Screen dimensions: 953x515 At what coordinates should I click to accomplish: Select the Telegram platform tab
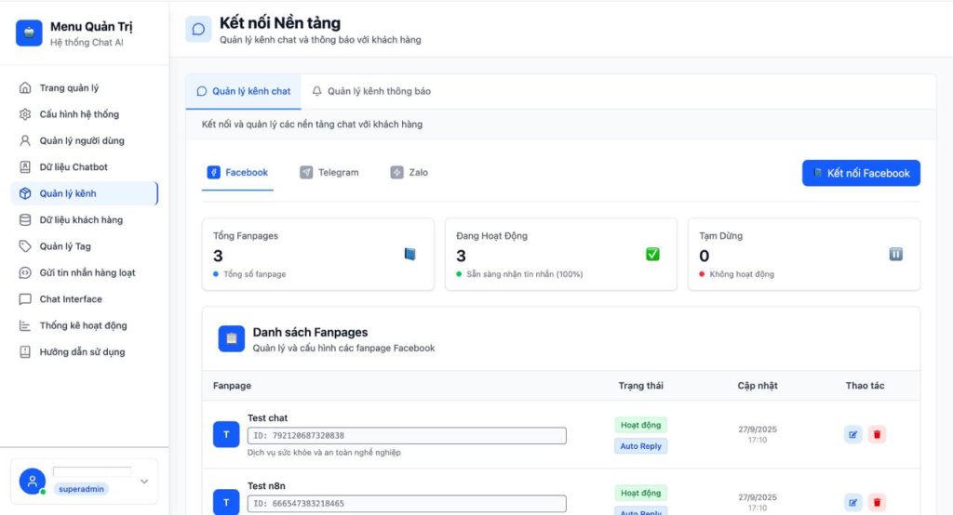point(329,172)
